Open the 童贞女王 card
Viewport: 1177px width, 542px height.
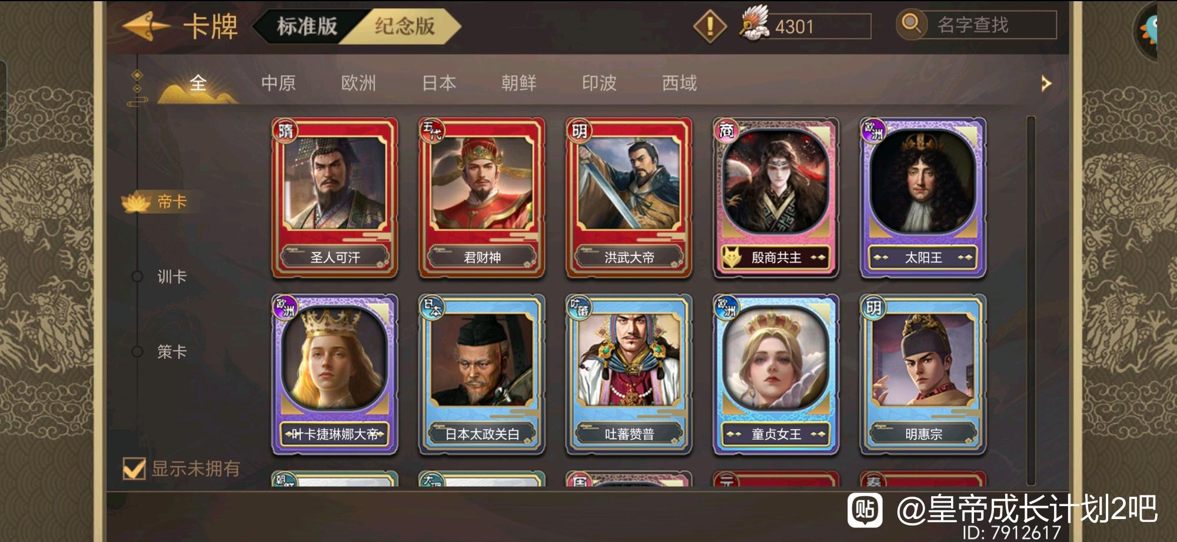click(776, 375)
